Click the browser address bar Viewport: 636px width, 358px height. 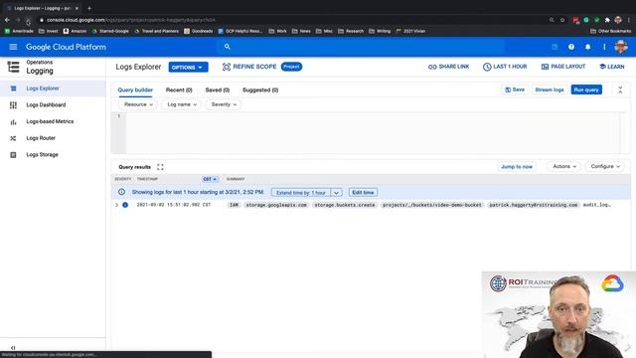coord(292,20)
